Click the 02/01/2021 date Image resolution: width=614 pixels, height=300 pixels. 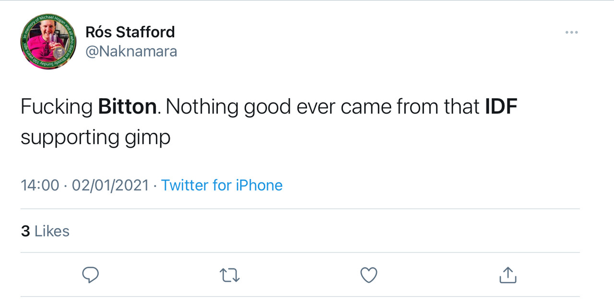(110, 185)
